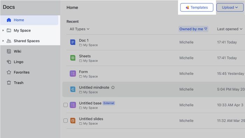Click owner Michelle in Doc 1 row
245x138 pixels.
click(187, 42)
